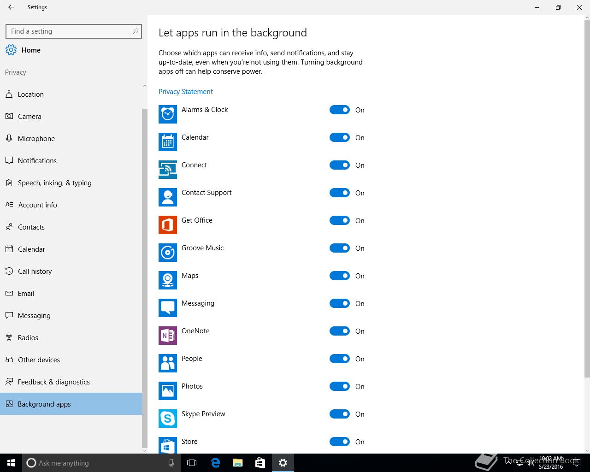Click the Skype Preview app icon
This screenshot has width=590, height=472.
167,419
